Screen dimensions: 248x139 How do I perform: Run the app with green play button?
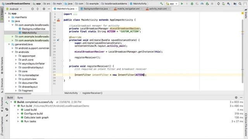pos(182,3)
